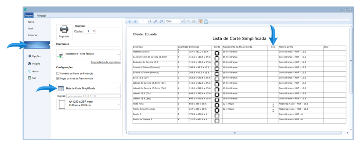This screenshot has width=356, height=142.
Task: Activate the hand pan tool
Action: pos(200,21)
